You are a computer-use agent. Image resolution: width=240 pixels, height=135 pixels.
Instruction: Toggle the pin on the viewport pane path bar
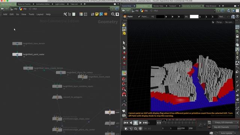pos(218,10)
